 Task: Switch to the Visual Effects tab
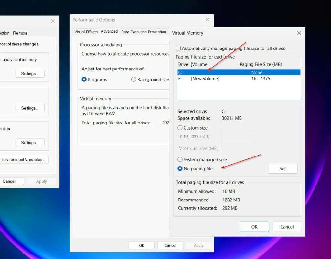point(86,32)
